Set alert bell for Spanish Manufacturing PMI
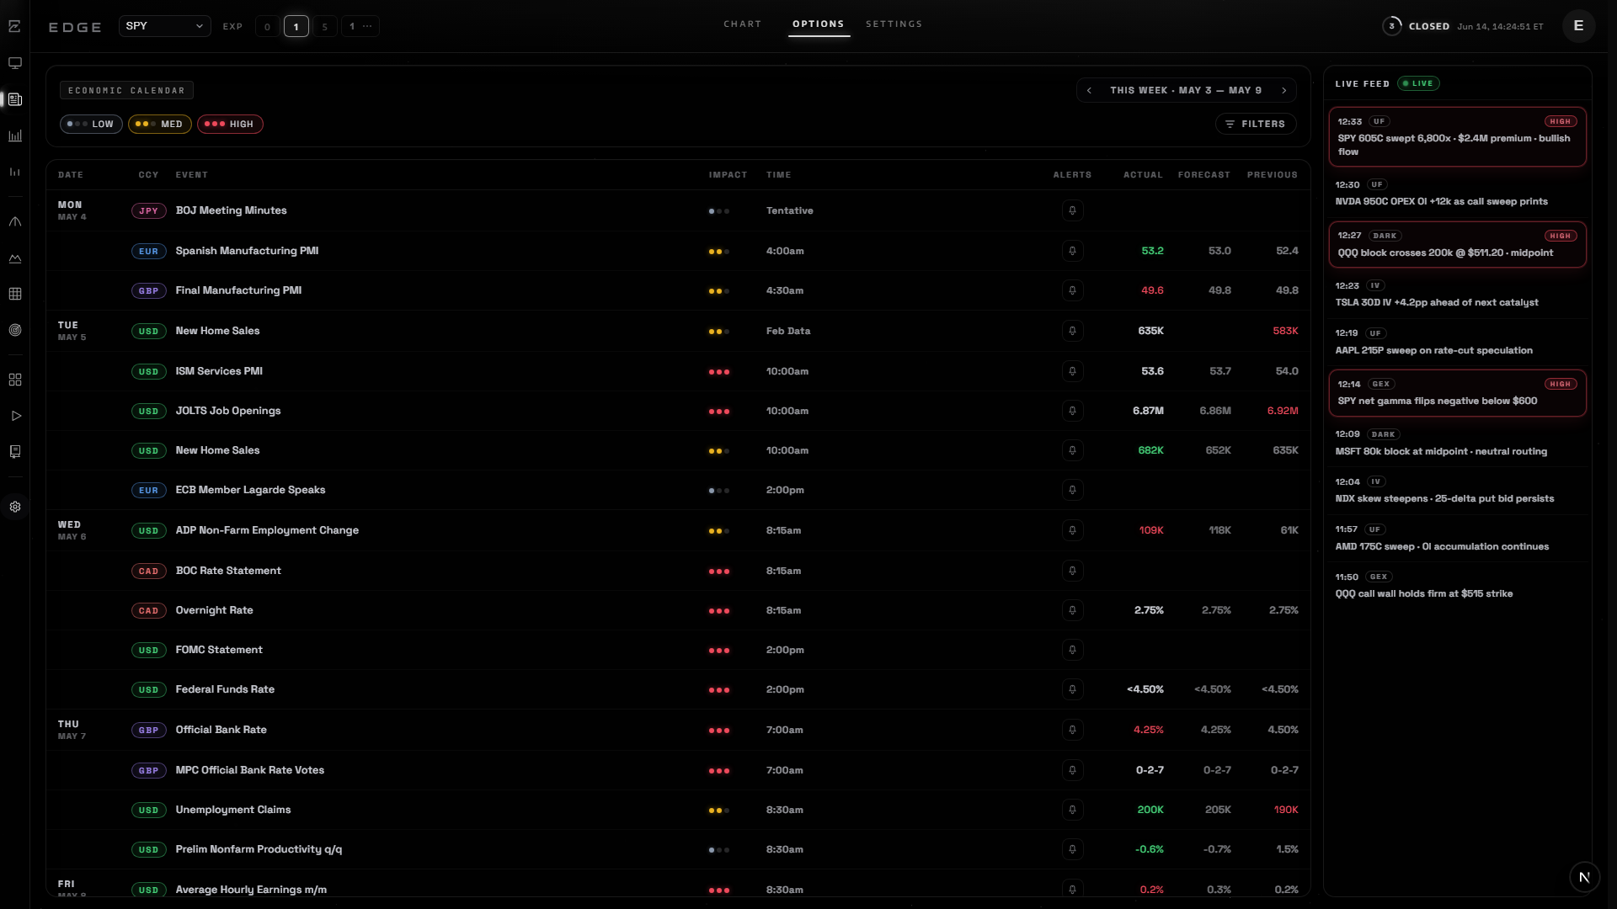 tap(1072, 251)
